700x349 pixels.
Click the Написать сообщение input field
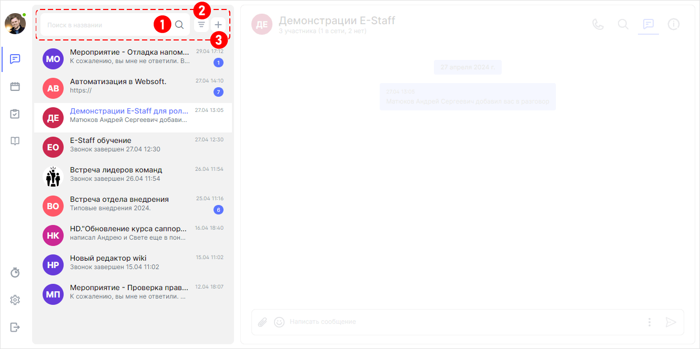(x=368, y=322)
